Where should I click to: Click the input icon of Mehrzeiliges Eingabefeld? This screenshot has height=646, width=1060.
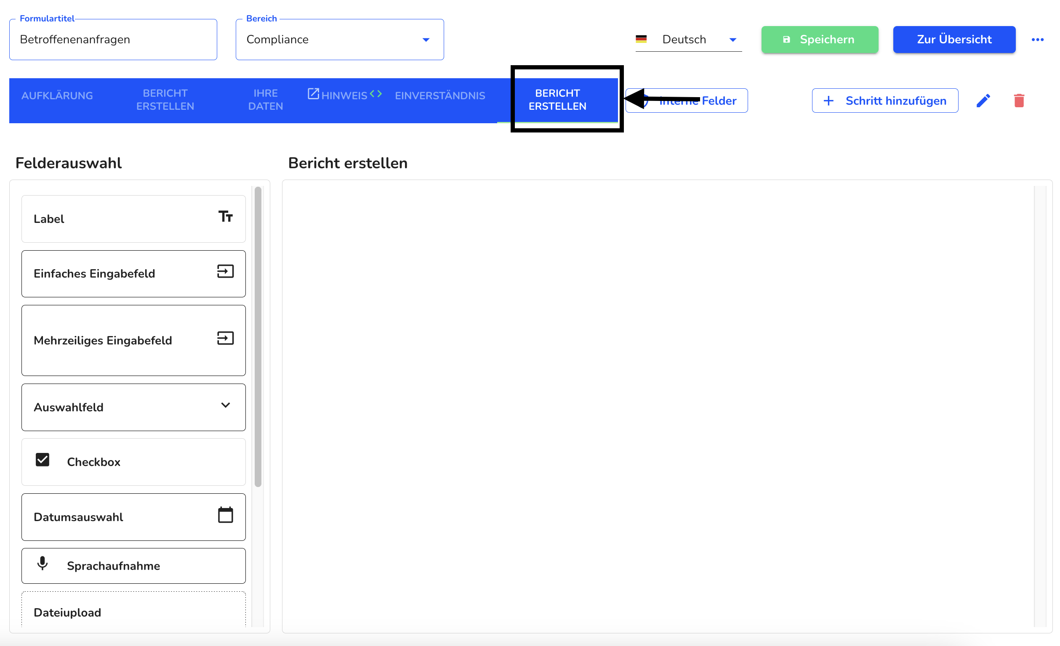225,338
